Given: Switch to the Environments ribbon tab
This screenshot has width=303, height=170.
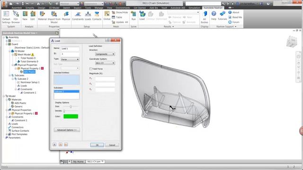Looking at the screenshot, I should [x=123, y=8].
